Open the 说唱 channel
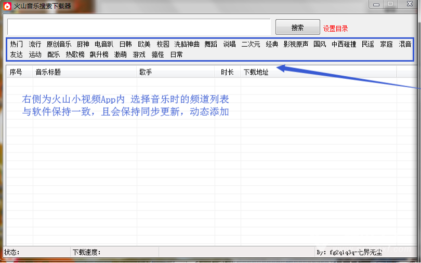This screenshot has height=263, width=421. tap(230, 44)
